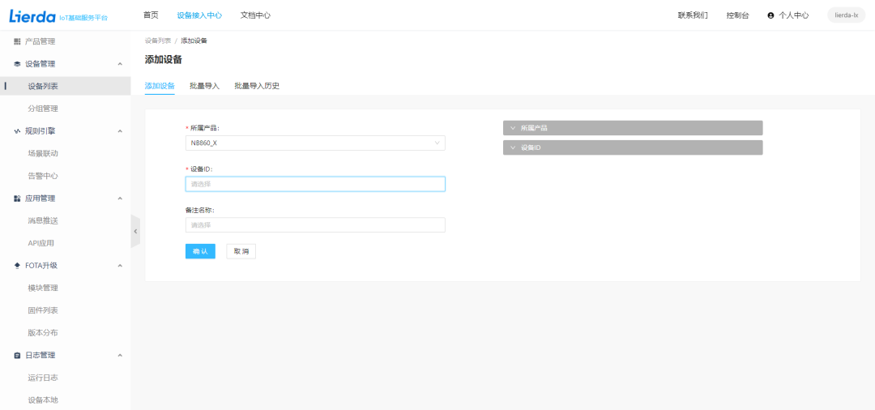The height and width of the screenshot is (410, 875).
Task: Collapse the 设备管理 menu chevron
Action: pos(120,64)
